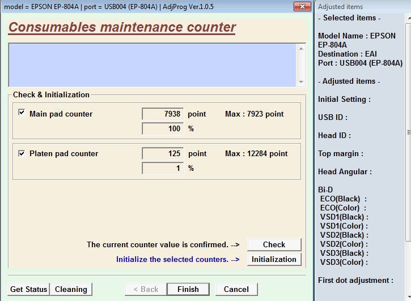Toggle the Main pad counter checkbox
Viewport: 411px width, 301px height.
point(22,113)
